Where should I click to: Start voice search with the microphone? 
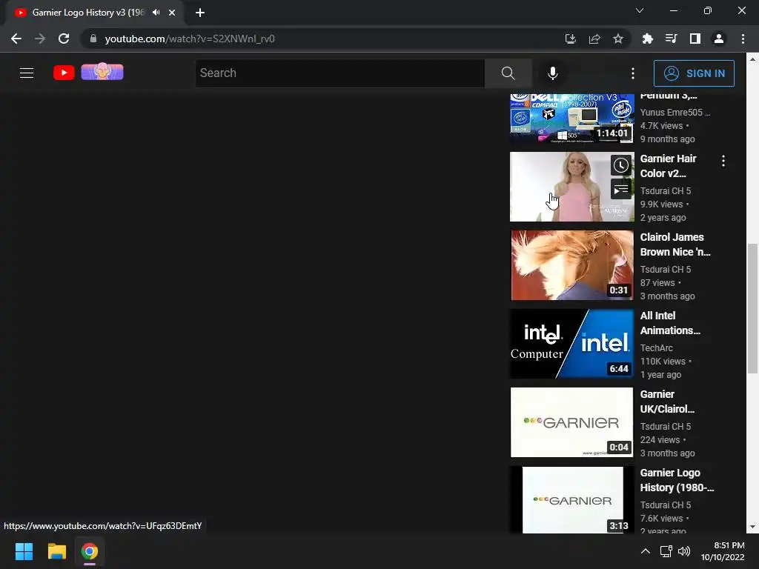click(x=553, y=73)
